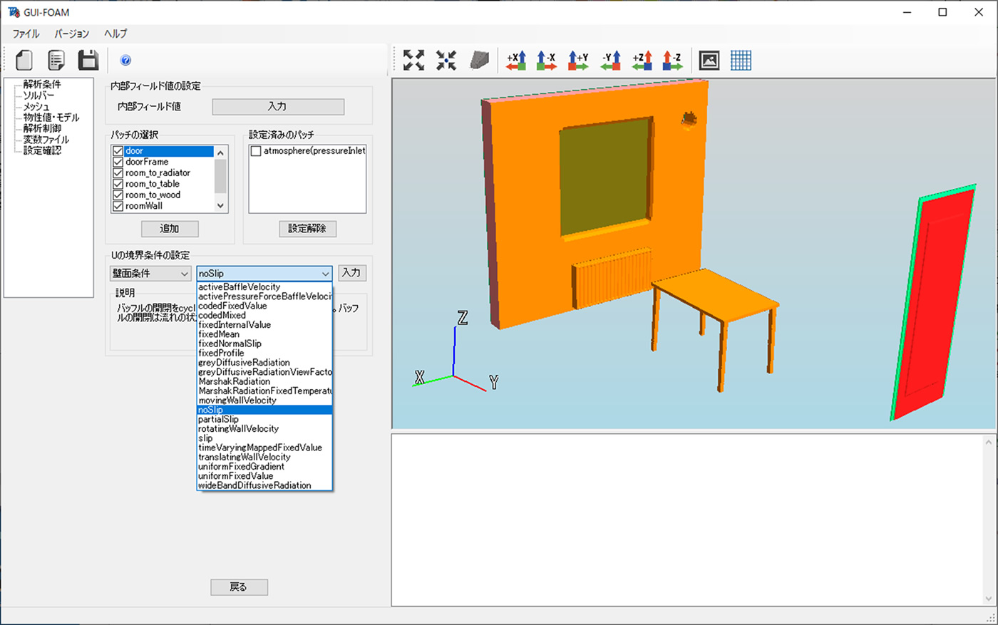Click the 追加 button

pyautogui.click(x=170, y=229)
